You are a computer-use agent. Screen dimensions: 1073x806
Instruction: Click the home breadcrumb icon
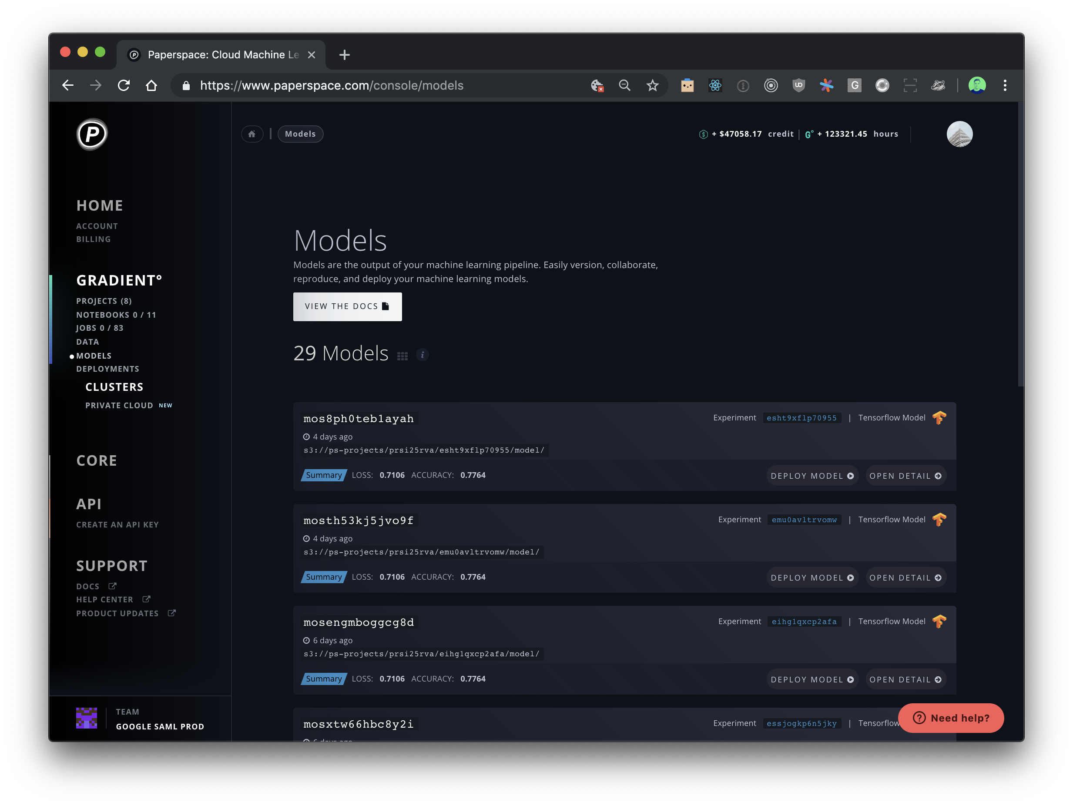pyautogui.click(x=252, y=134)
